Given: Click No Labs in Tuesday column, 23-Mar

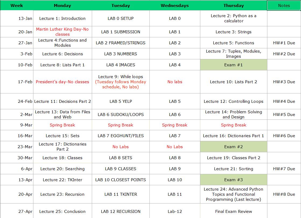Looking at the screenshot, I should (121, 147).
